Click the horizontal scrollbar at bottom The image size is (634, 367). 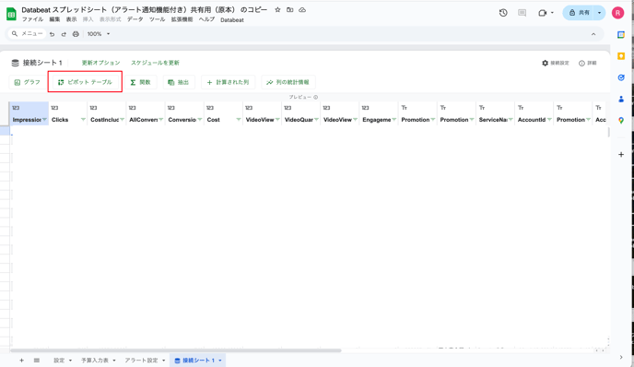click(175, 350)
